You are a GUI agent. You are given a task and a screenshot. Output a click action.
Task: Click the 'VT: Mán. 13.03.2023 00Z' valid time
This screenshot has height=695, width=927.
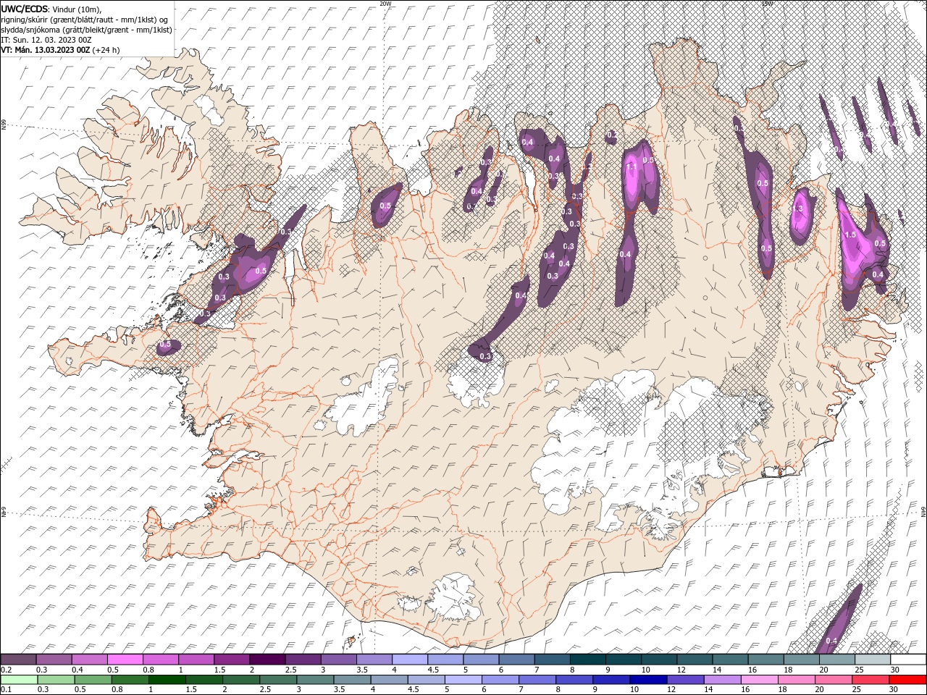[46, 50]
